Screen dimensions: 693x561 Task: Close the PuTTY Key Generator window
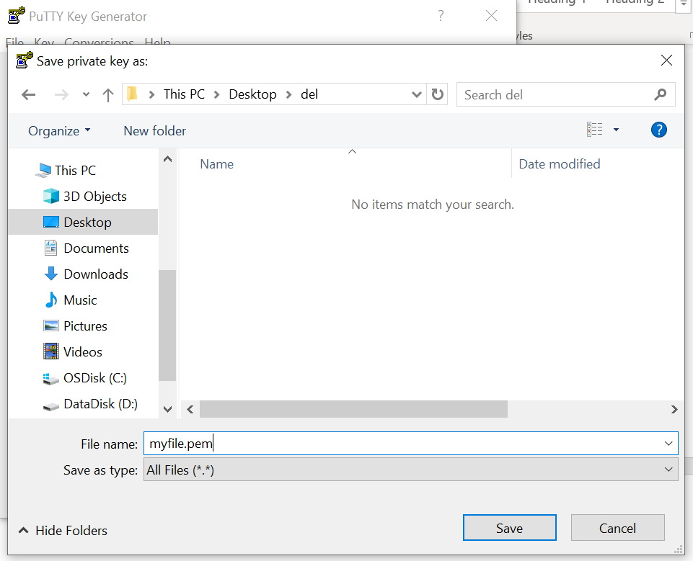492,16
